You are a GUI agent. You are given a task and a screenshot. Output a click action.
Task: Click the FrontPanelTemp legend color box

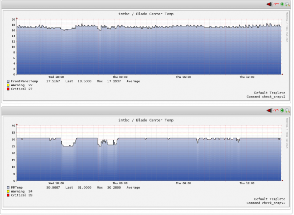[8, 81]
